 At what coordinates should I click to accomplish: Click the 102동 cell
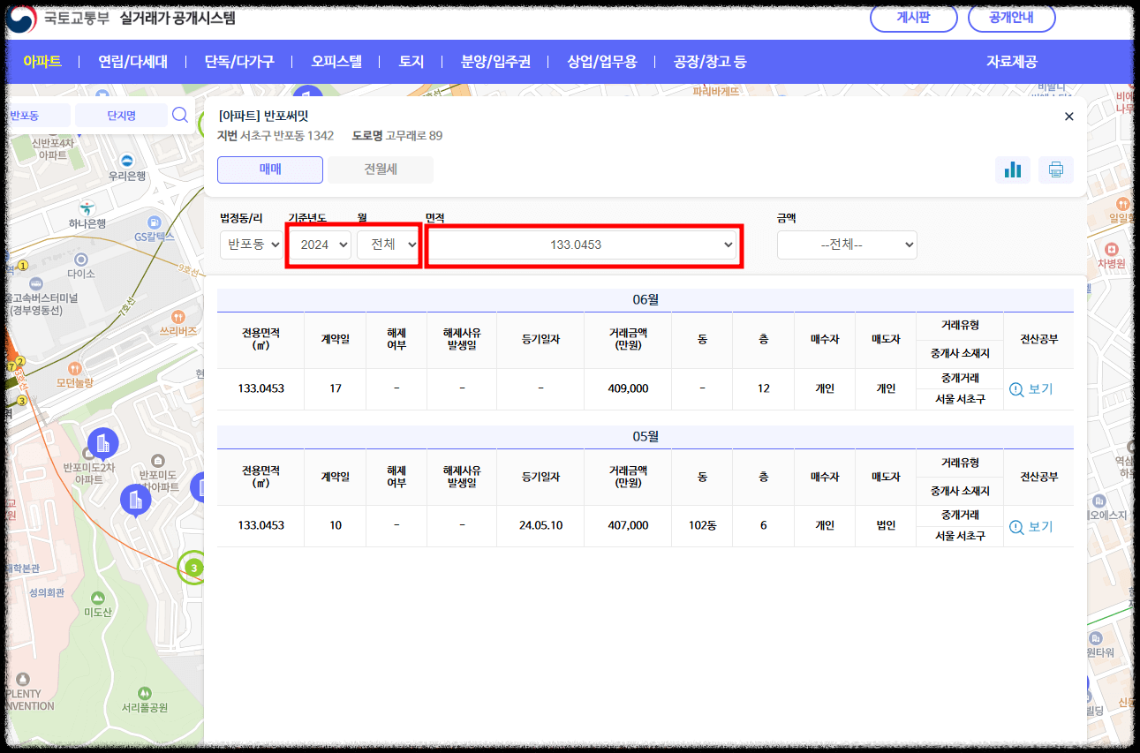(702, 525)
